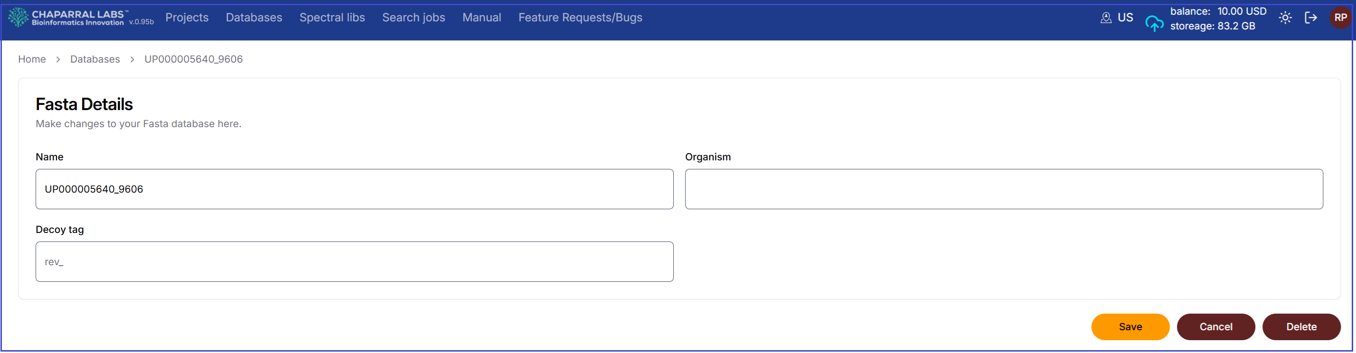Select the Decoy tag input box
1356x353 pixels.
(x=354, y=261)
